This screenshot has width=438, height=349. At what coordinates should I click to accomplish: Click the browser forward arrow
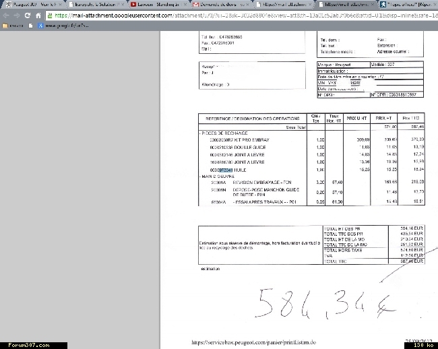coord(17,15)
